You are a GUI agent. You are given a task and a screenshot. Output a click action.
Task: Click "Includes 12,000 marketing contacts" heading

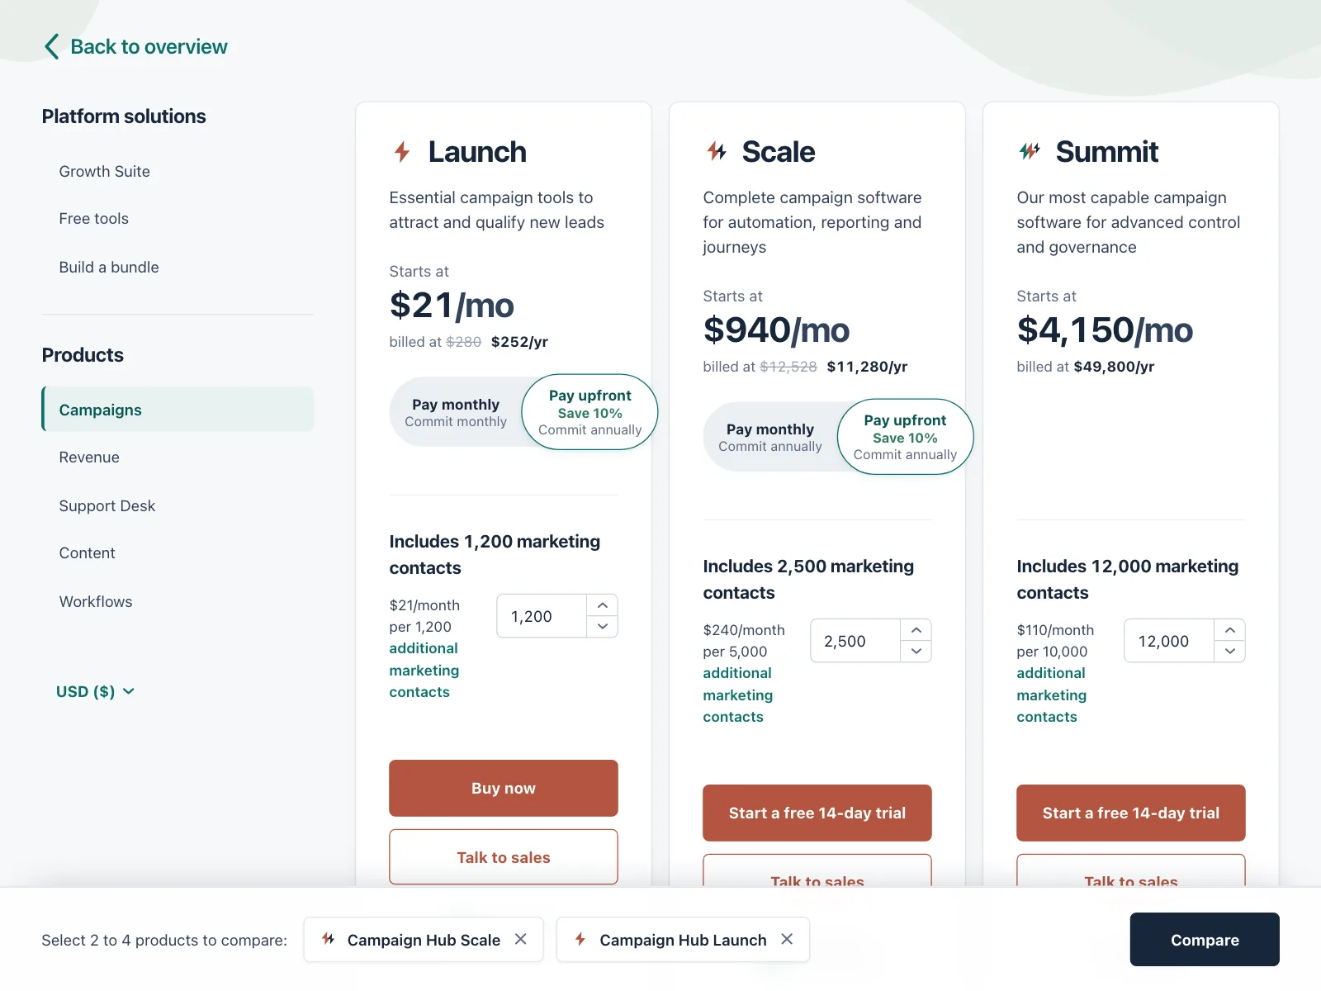tap(1128, 580)
